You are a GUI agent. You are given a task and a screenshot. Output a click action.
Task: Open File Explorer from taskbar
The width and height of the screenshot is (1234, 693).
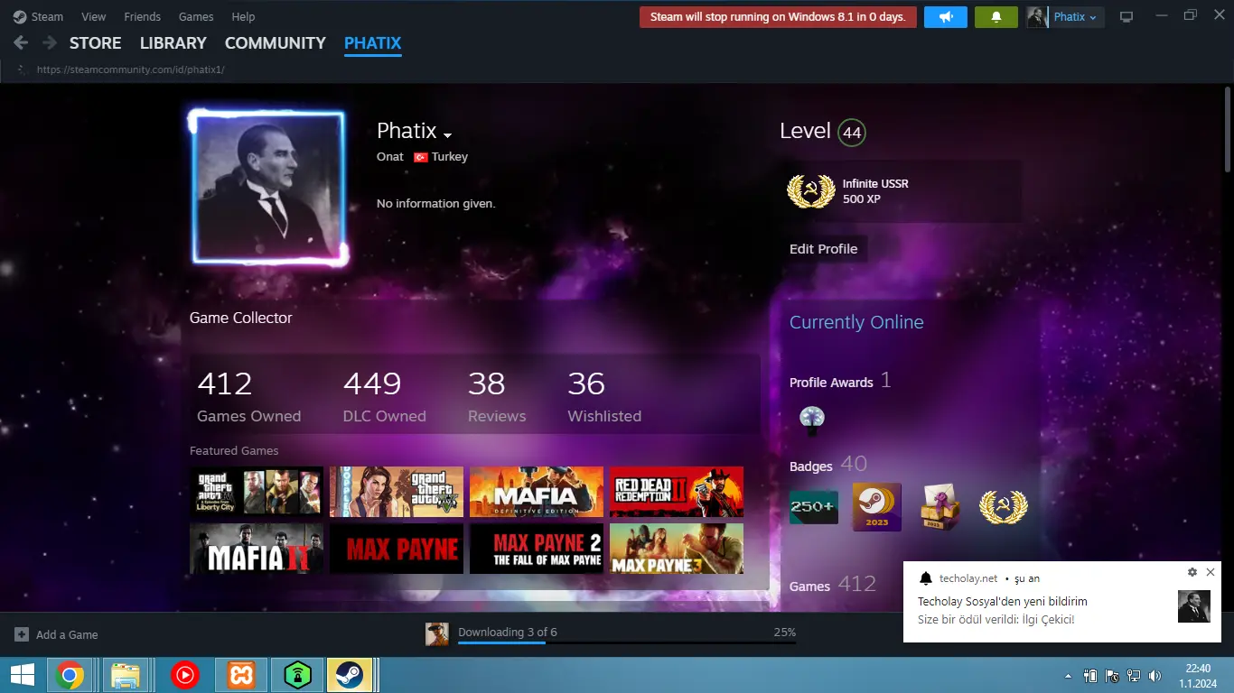(x=126, y=674)
